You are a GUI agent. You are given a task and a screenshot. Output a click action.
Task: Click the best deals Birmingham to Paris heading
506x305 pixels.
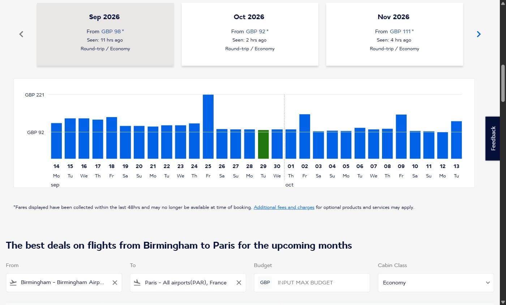(x=179, y=245)
